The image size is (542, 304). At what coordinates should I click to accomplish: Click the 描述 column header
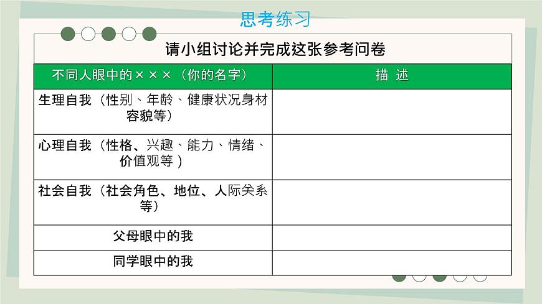click(x=392, y=76)
